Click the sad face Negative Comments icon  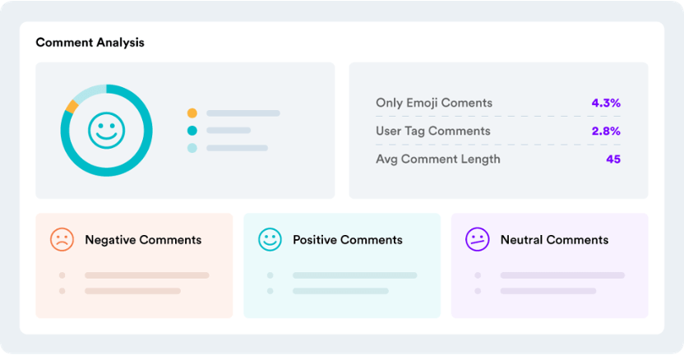click(x=62, y=240)
